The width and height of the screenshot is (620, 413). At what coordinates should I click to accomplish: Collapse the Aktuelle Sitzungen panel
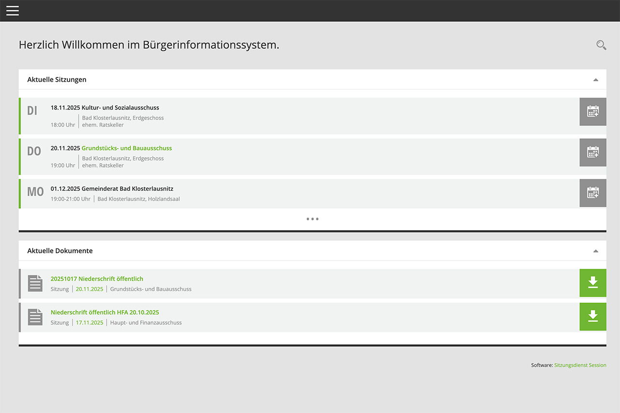coord(596,79)
